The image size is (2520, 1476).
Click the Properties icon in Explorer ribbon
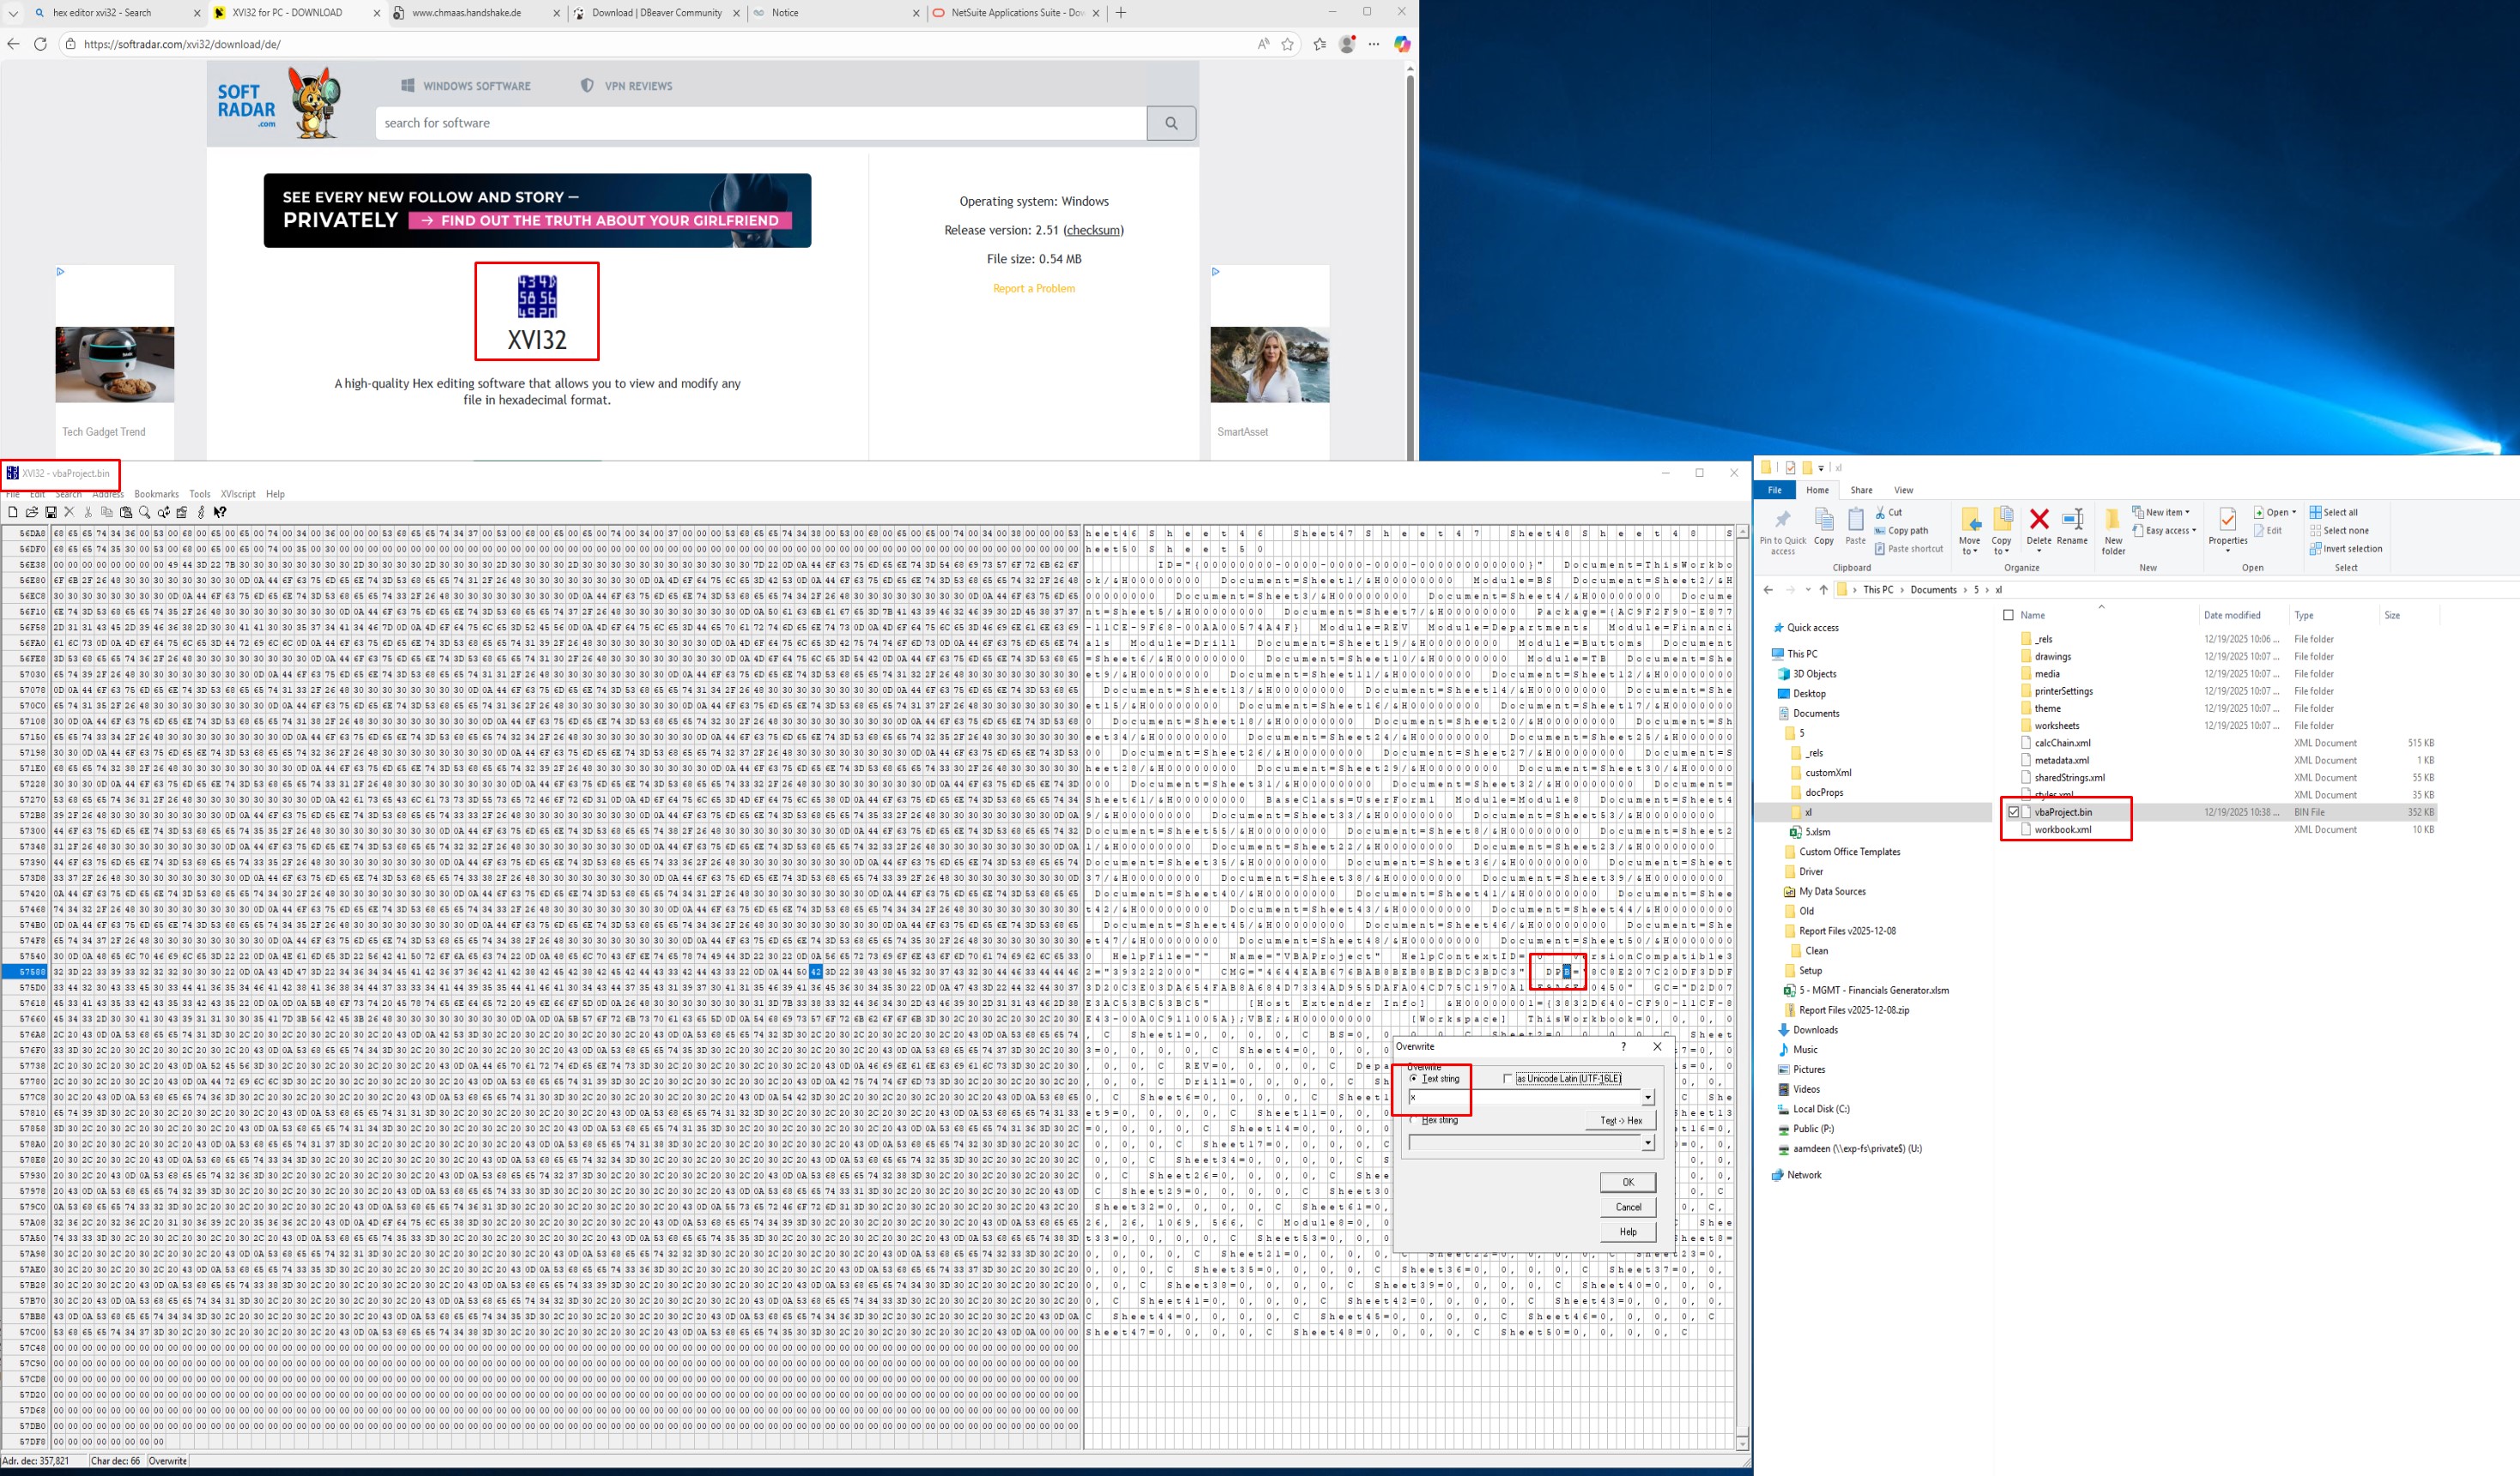[2227, 520]
